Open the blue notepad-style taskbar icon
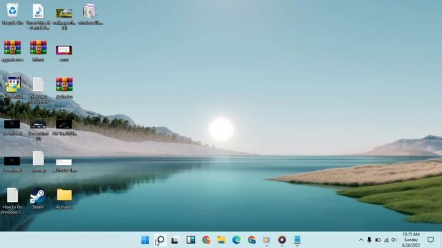The image size is (442, 248). pos(297,240)
